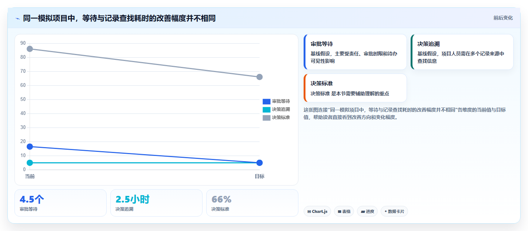Image resolution: width=528 pixels, height=231 pixels.
Task: Click the 决策追溯 legend label text
Action: [281, 109]
